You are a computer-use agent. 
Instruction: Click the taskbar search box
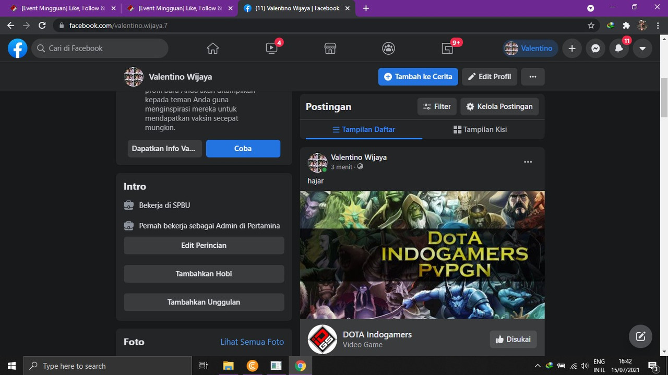(x=108, y=366)
